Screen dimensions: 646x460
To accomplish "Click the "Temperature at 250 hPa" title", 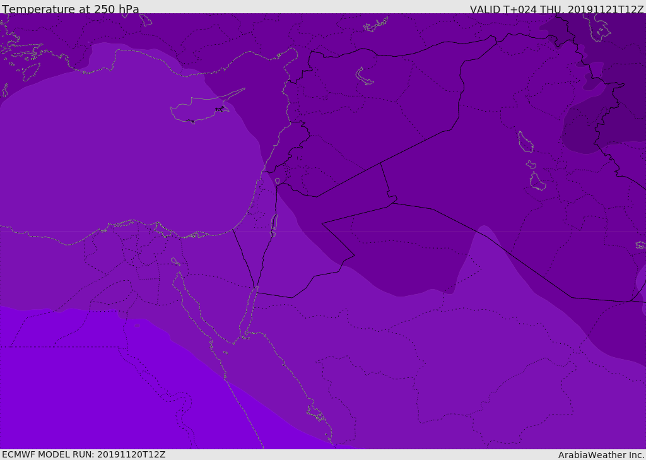I will coord(71,9).
